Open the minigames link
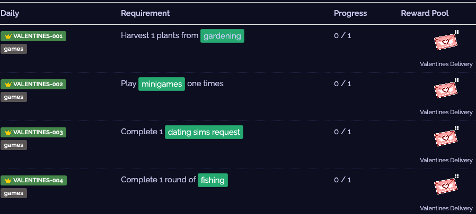Screen dimensions: 476x214 [x=162, y=84]
